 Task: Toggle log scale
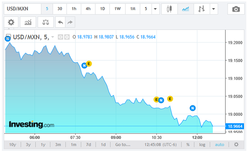(202, 144)
